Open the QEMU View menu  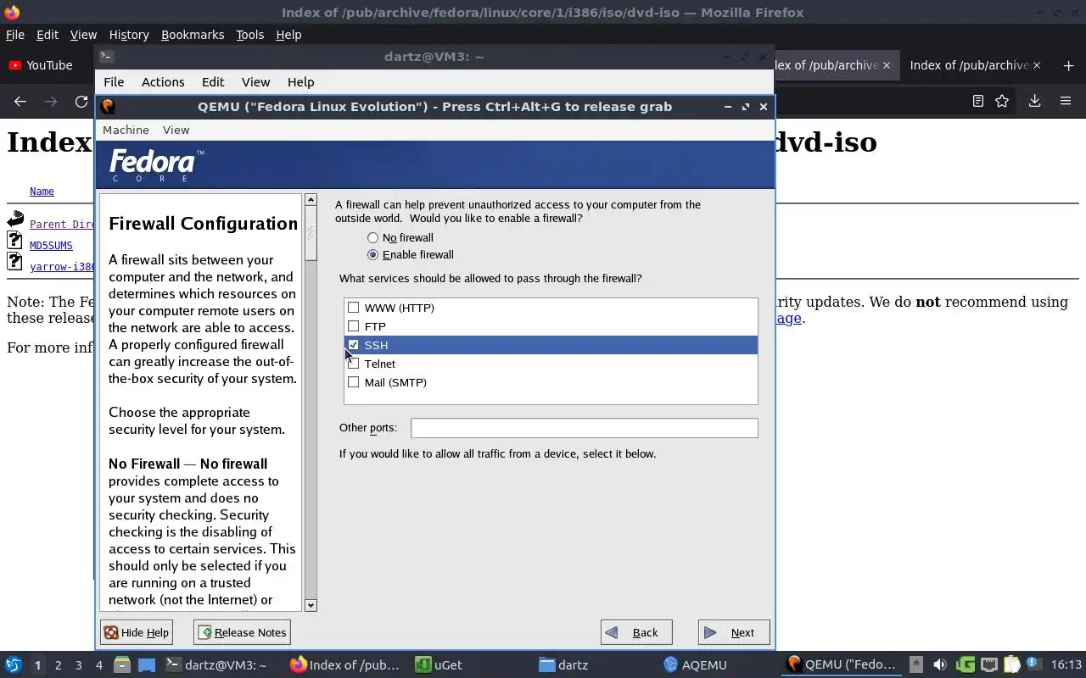(x=176, y=130)
